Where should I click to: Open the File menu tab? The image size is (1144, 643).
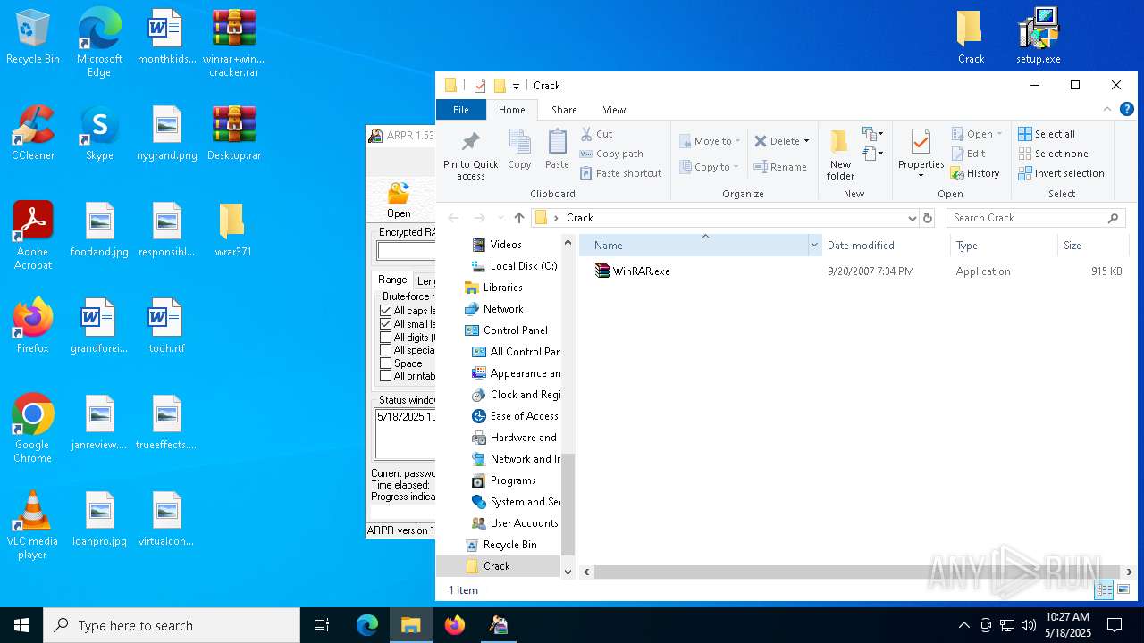click(x=461, y=110)
